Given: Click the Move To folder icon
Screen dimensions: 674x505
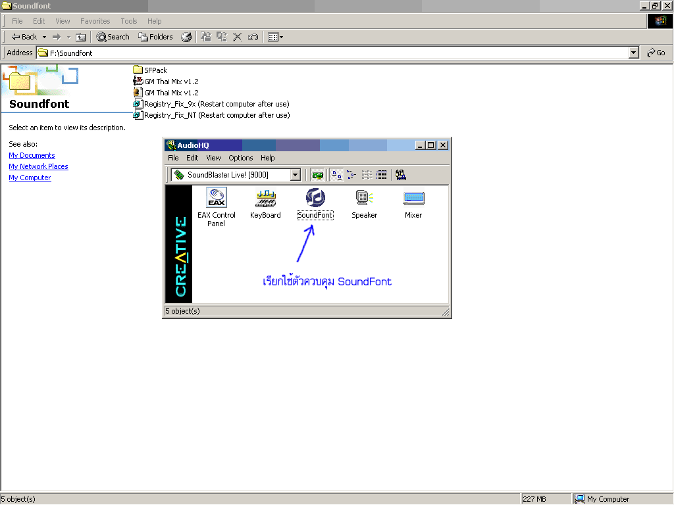Looking at the screenshot, I should coord(206,37).
